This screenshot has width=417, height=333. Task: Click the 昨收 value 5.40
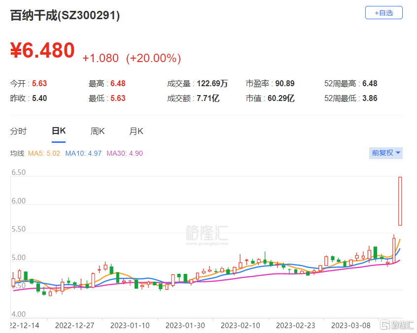pos(39,99)
